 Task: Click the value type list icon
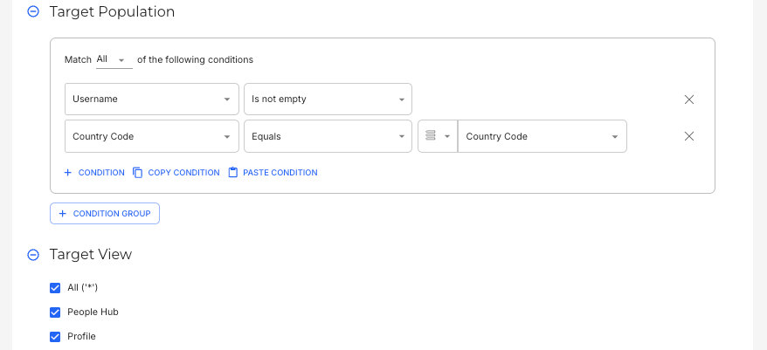pyautogui.click(x=431, y=136)
